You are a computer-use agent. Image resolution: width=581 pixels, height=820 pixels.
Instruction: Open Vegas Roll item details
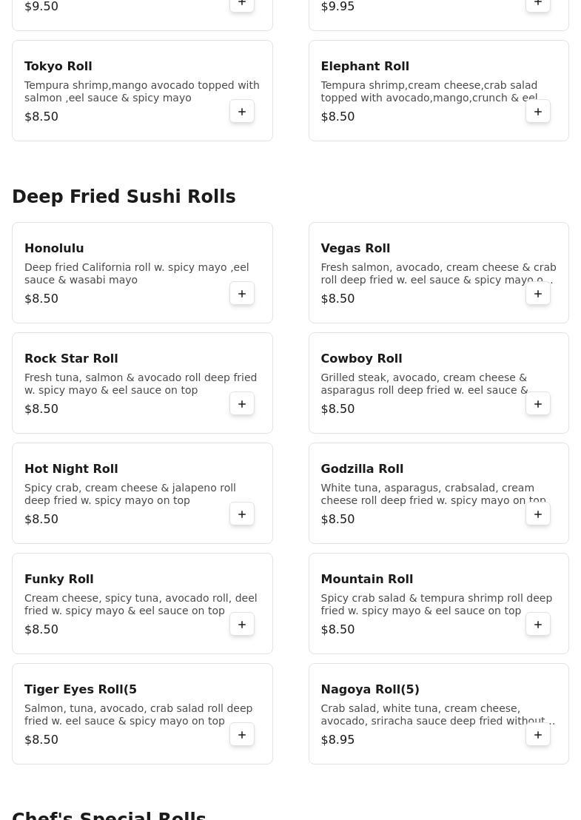(355, 249)
